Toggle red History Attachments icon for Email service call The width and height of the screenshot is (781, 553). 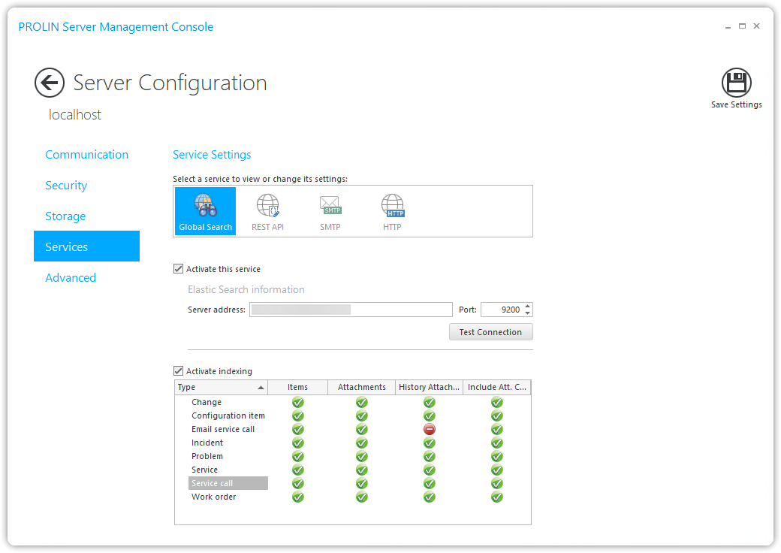click(430, 430)
